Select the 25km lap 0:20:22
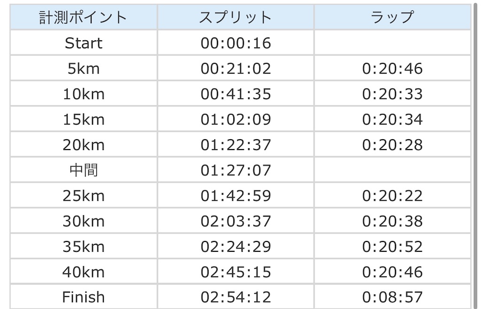This screenshot has height=309, width=481. tap(392, 196)
